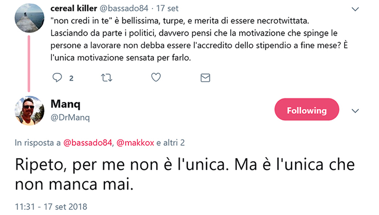Send cereal killer's tweet via direct message
The width and height of the screenshot is (379, 215).
pyautogui.click(x=205, y=78)
